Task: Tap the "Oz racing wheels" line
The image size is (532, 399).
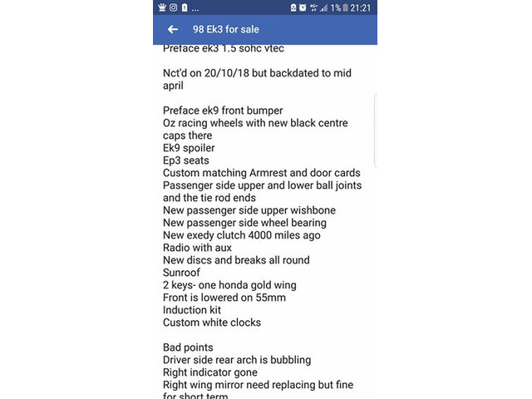Action: pos(255,129)
